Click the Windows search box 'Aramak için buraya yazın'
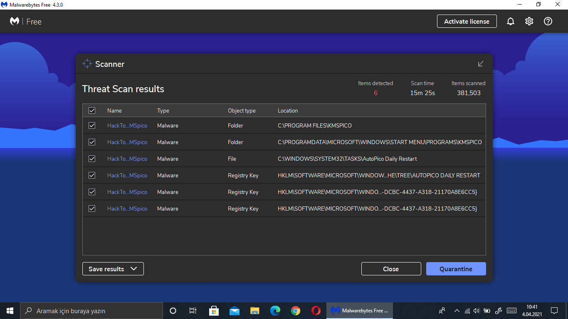568x319 pixels. (91, 311)
